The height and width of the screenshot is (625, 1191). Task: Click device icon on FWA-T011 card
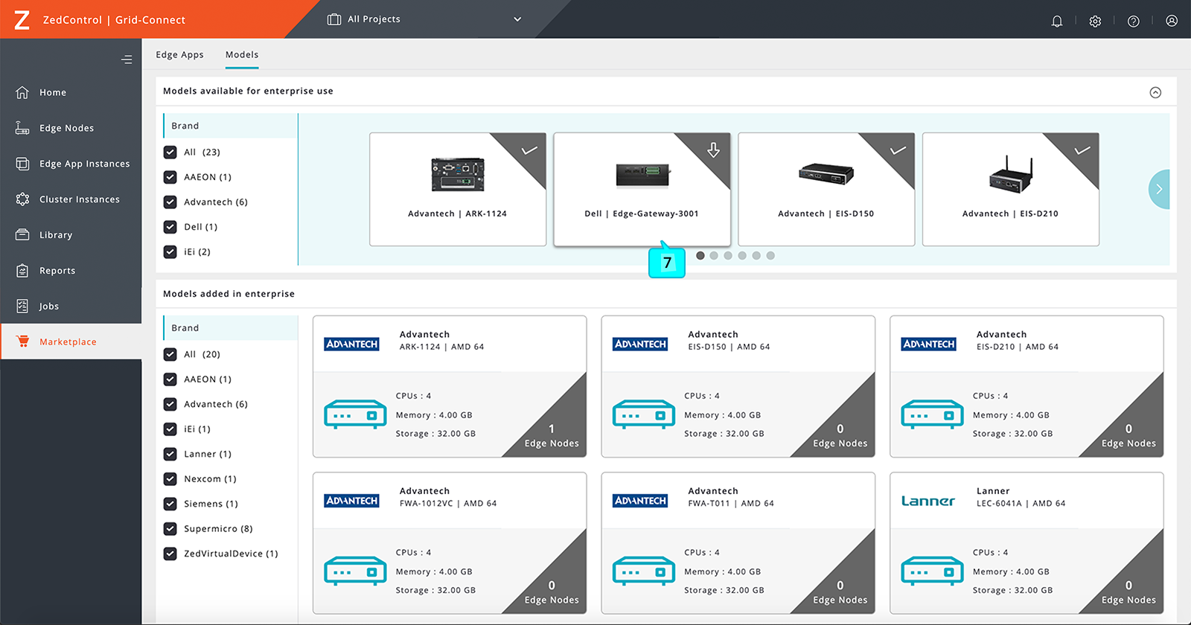[x=644, y=571]
